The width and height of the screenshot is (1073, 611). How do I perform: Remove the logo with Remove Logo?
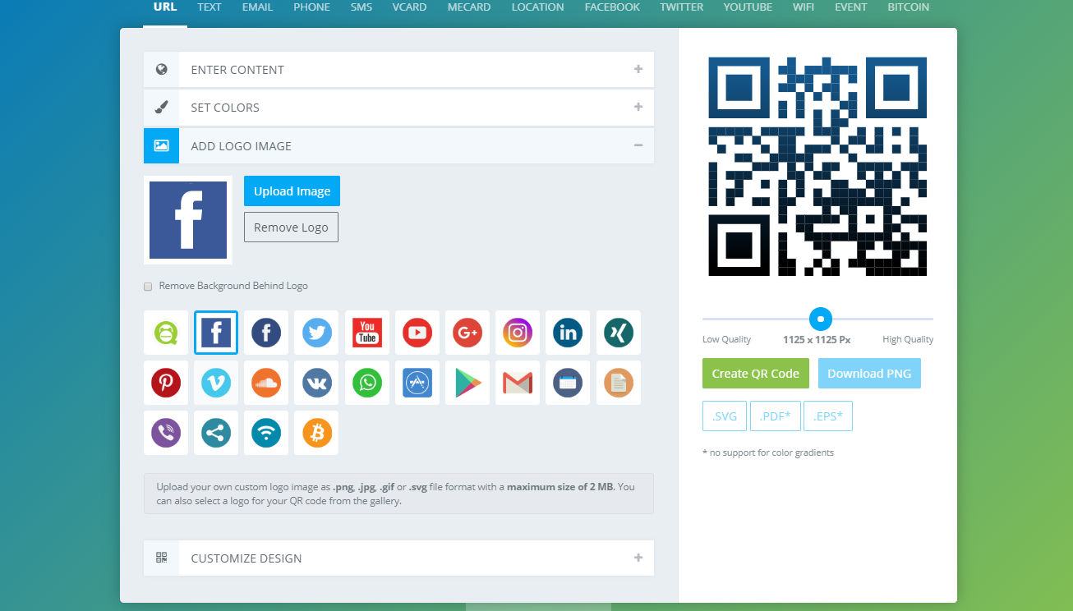(x=291, y=227)
